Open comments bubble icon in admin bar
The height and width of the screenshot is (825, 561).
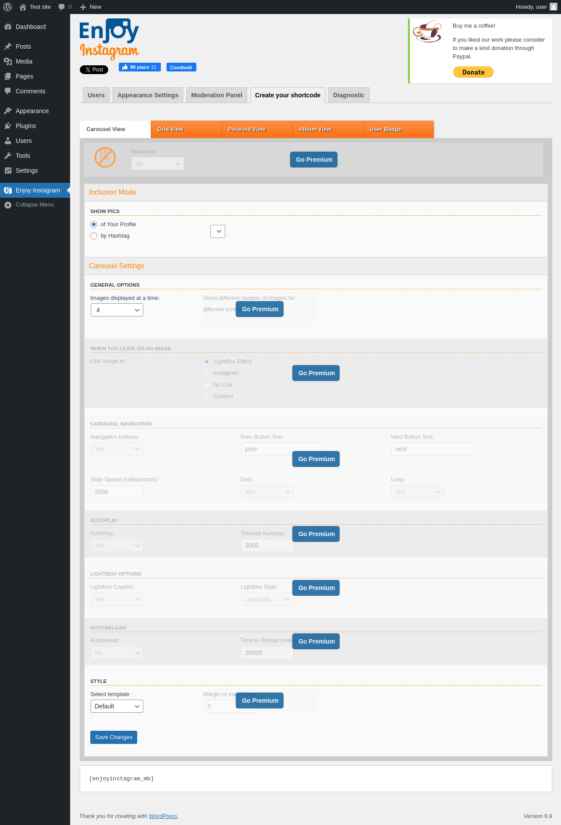pyautogui.click(x=61, y=7)
